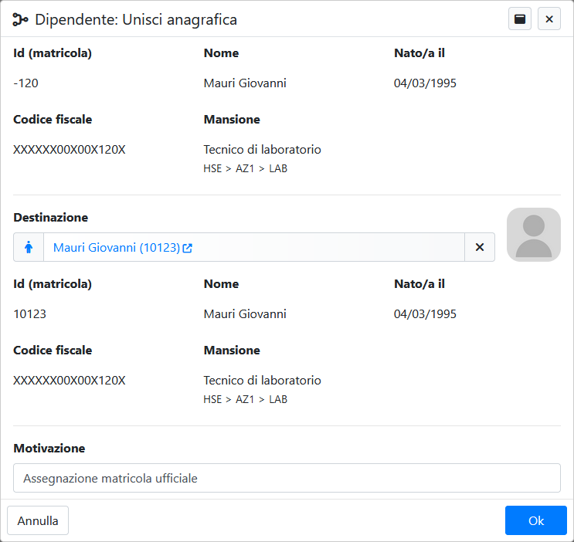
Task: Close the dialog with the X button
Action: [x=549, y=19]
